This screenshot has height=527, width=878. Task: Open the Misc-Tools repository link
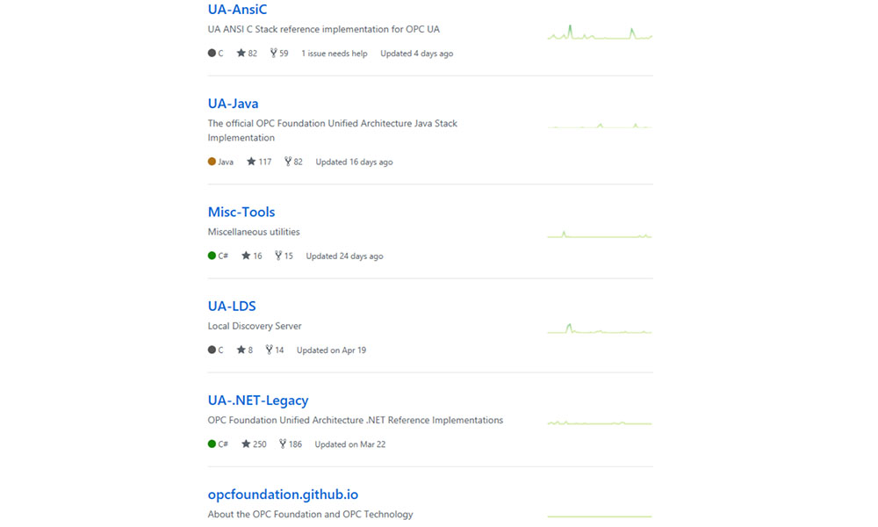pos(241,213)
